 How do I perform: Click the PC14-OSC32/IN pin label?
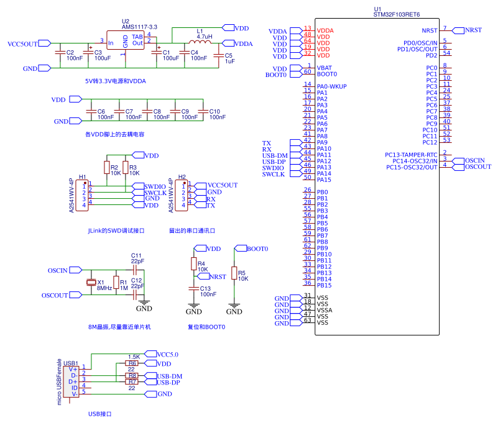click(x=415, y=161)
